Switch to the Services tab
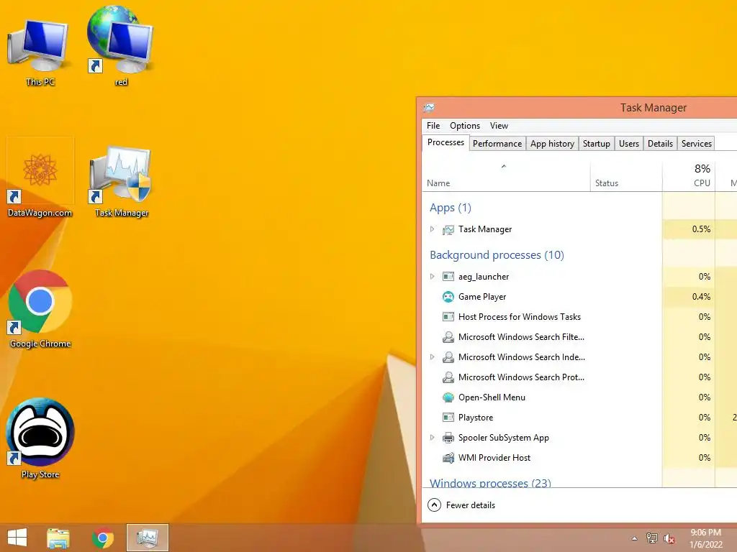Viewport: 737px width, 552px height. coord(696,144)
